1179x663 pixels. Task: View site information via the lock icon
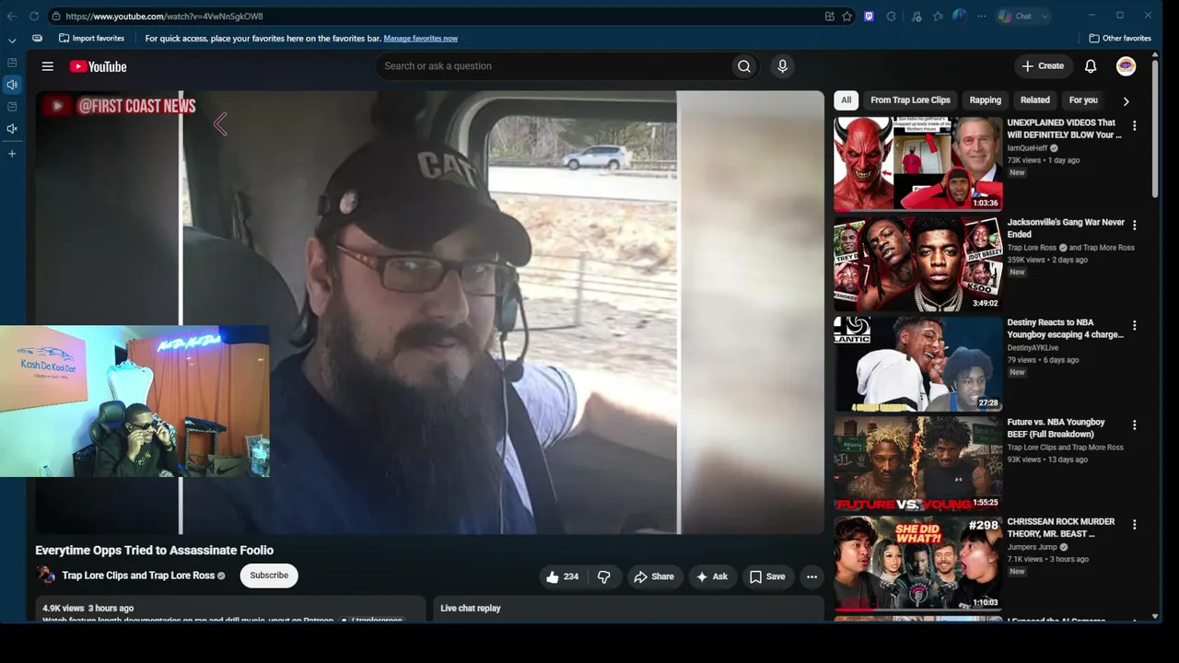pos(56,16)
